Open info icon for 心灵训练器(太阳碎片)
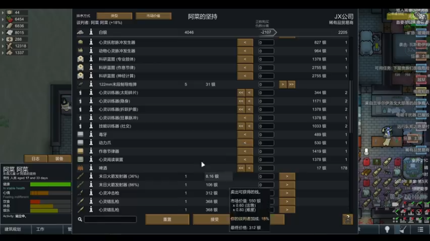 pos(91,93)
